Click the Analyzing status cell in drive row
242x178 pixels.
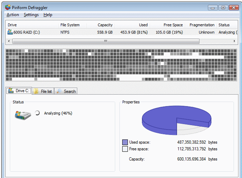tap(228, 32)
